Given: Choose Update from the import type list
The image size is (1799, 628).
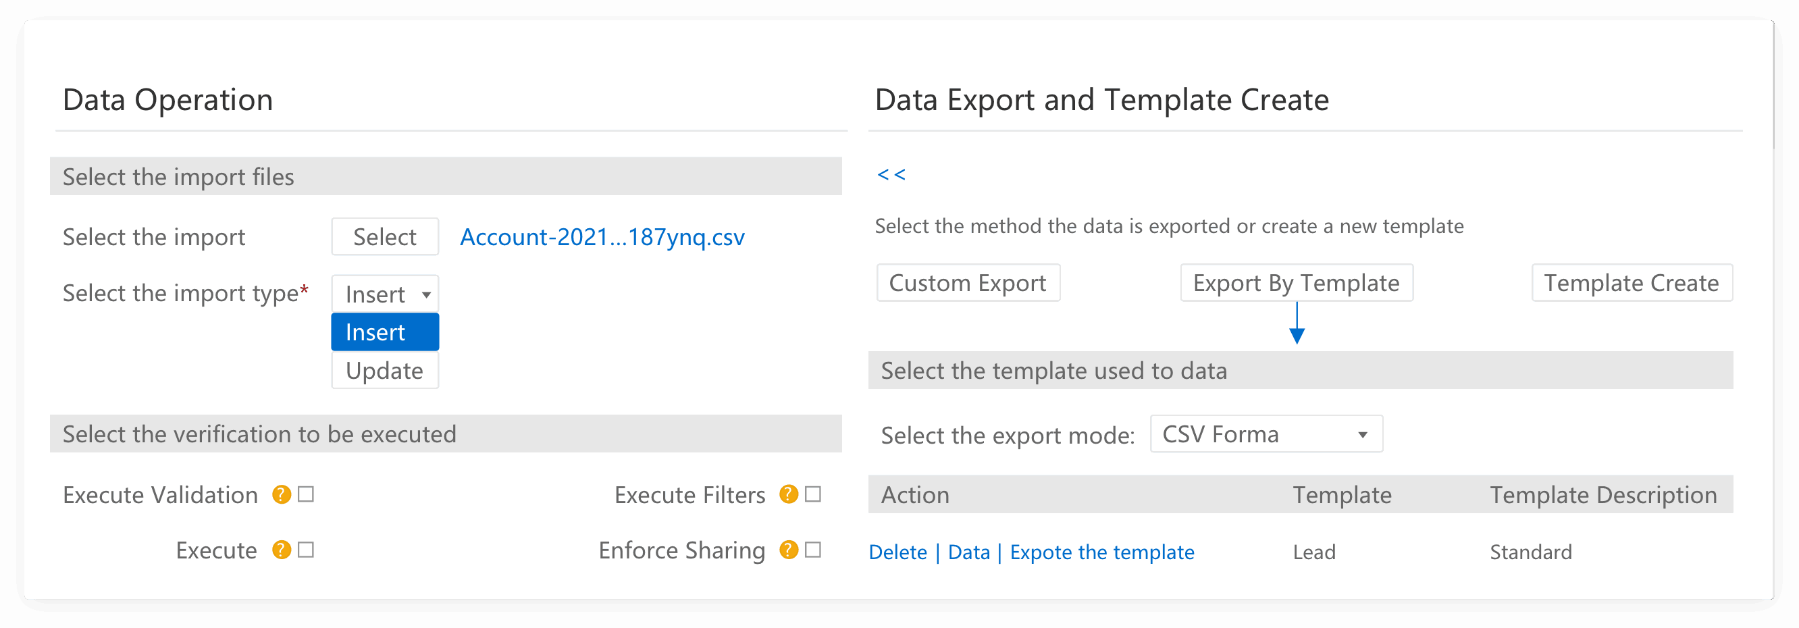Looking at the screenshot, I should coord(385,370).
